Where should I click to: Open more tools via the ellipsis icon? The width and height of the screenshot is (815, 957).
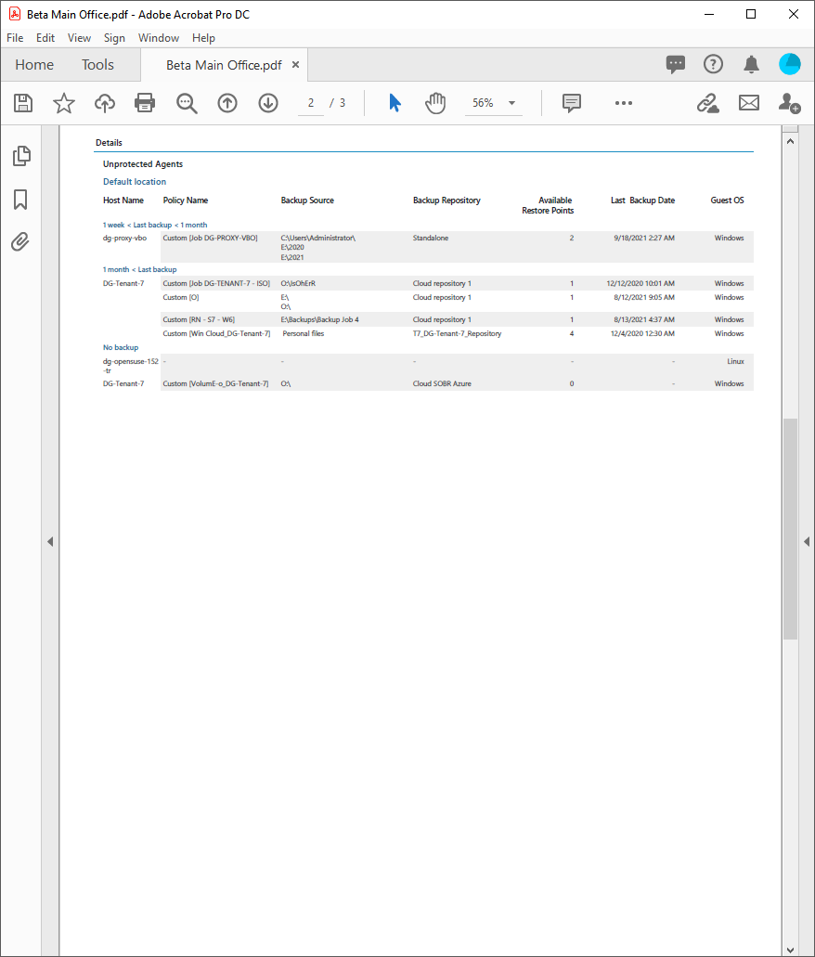point(623,102)
